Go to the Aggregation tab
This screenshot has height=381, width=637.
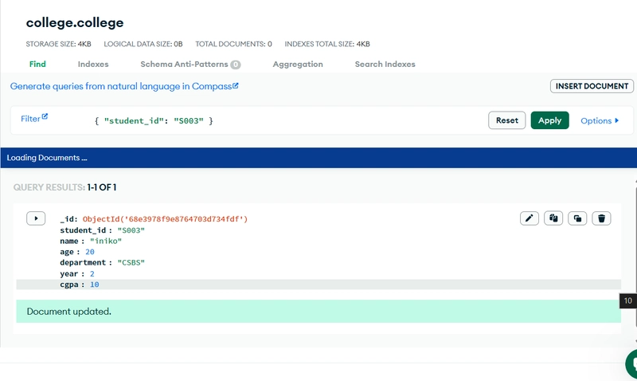tap(298, 65)
